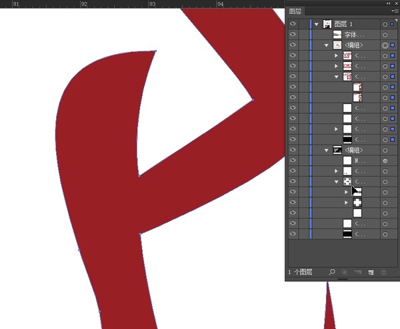Click selection indicator dot of 图层 1
This screenshot has width=400, height=329.
point(392,24)
